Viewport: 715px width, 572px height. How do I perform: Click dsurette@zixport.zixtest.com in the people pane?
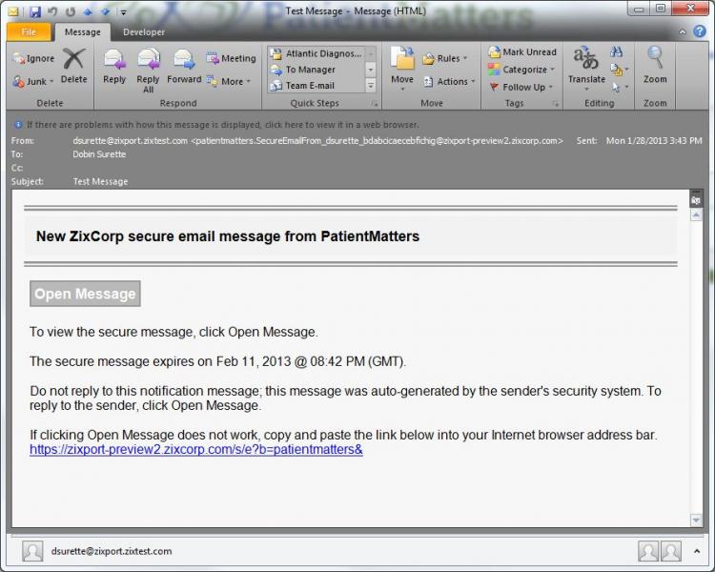coord(112,551)
